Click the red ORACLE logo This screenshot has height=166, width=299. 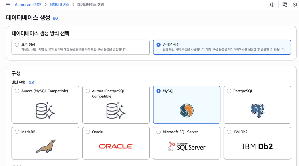pyautogui.click(x=116, y=146)
